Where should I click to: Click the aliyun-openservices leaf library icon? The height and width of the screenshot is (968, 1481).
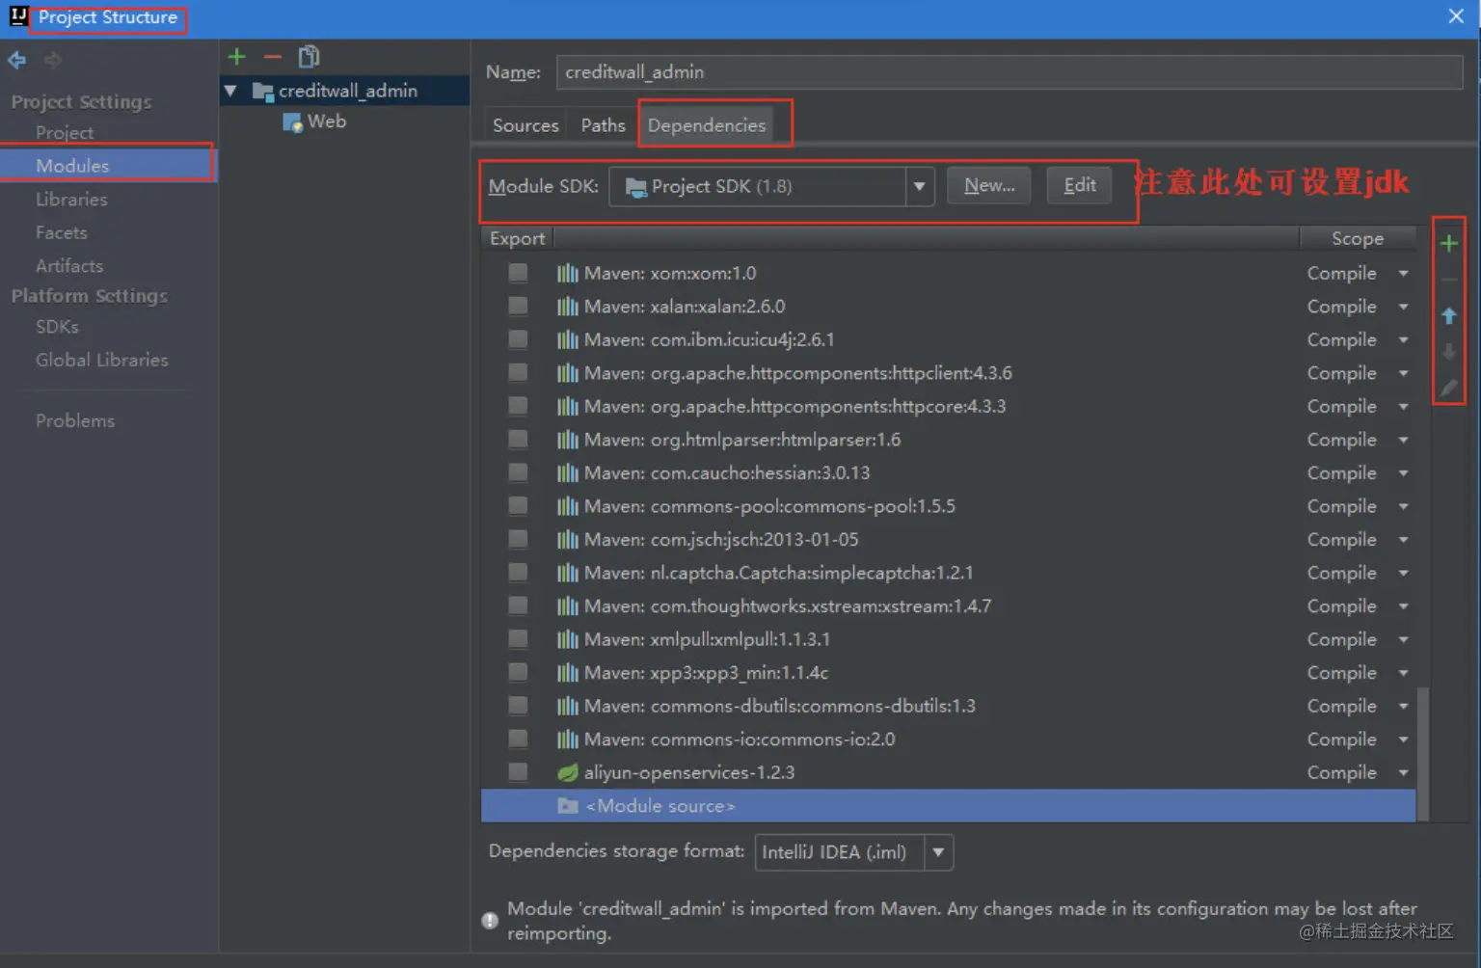pyautogui.click(x=568, y=772)
